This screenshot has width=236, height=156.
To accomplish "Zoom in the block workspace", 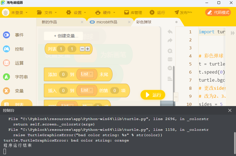I will [170, 51].
